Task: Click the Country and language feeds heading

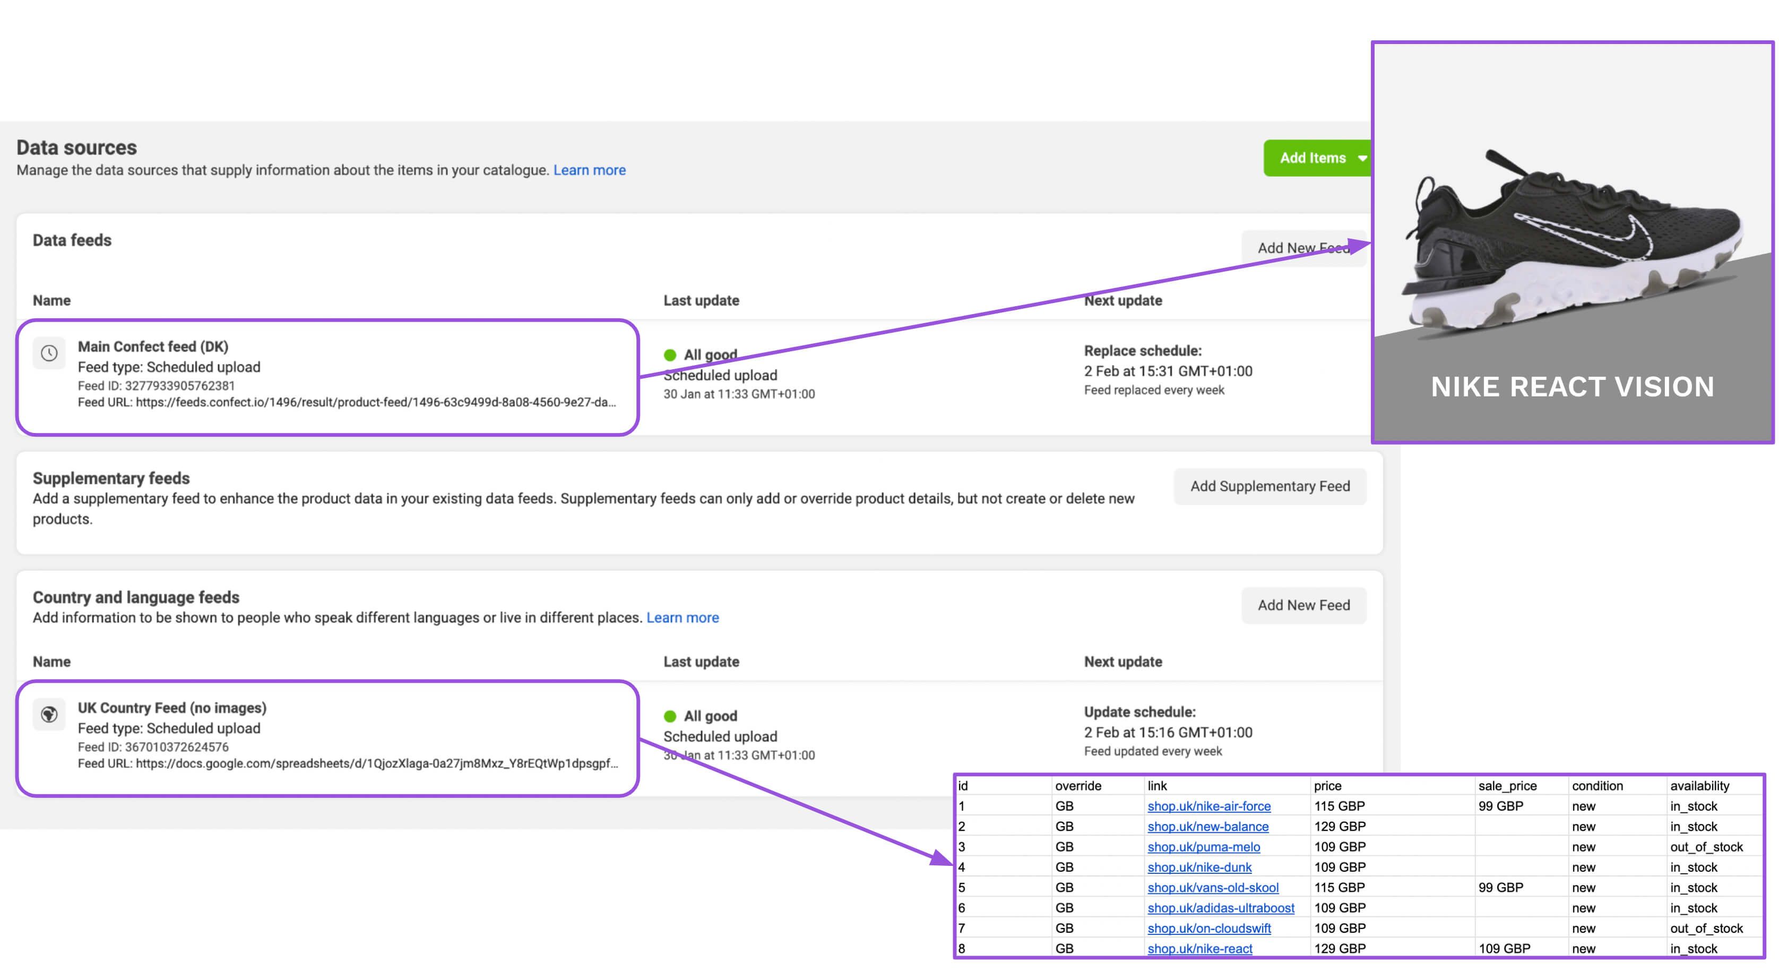Action: tap(136, 597)
